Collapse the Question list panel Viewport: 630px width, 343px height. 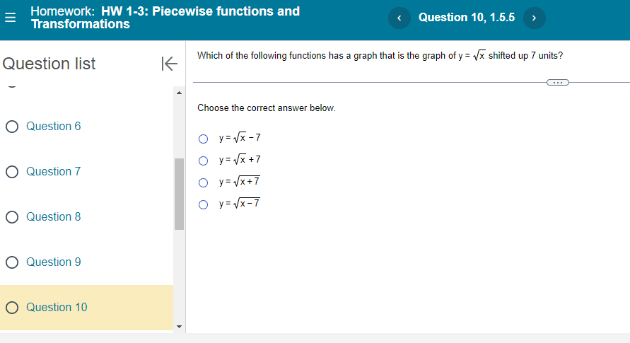pos(168,64)
